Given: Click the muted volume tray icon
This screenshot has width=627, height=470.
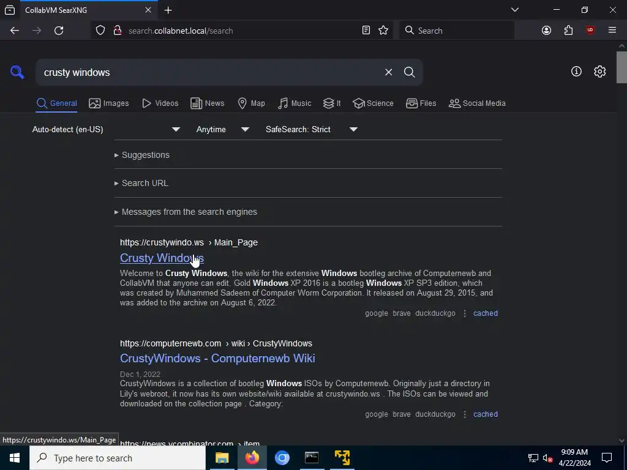Looking at the screenshot, I should point(548,458).
